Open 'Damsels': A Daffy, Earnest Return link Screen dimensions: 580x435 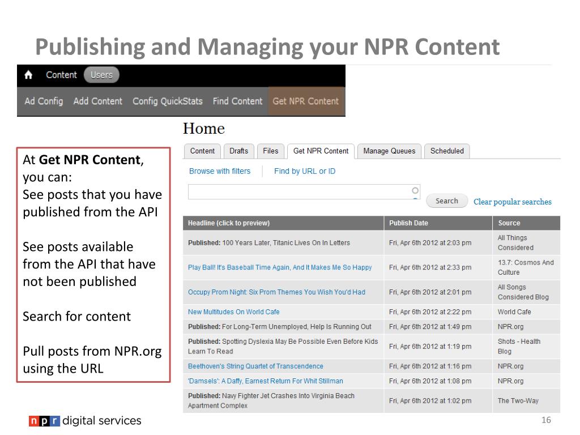266,381
